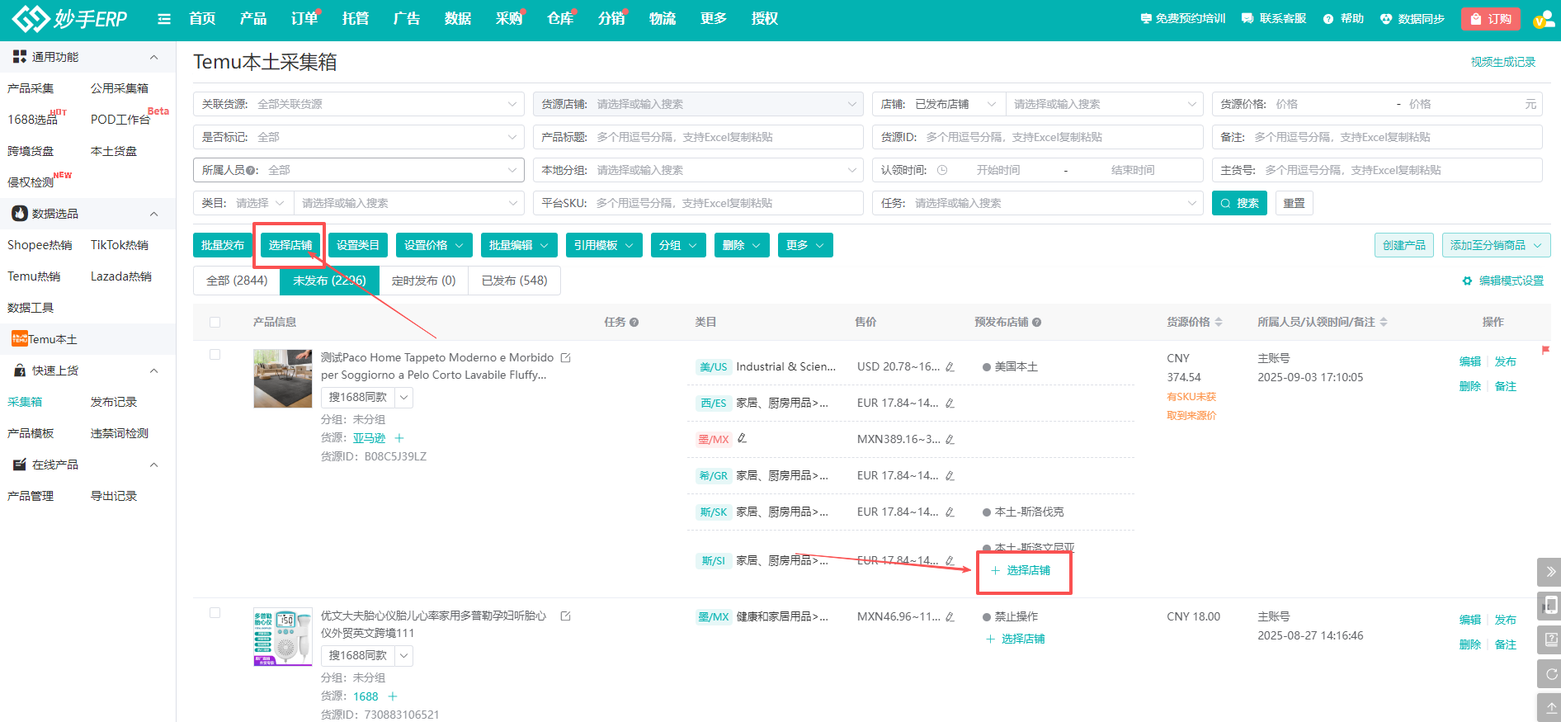Click the 妙手ERP logo
The width and height of the screenshot is (1561, 722).
click(70, 18)
